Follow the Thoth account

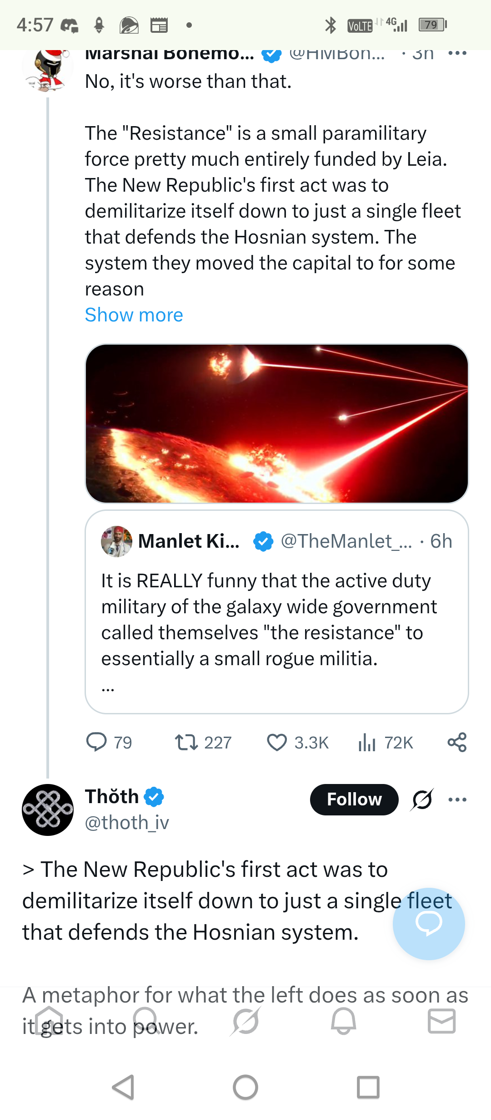(x=354, y=799)
